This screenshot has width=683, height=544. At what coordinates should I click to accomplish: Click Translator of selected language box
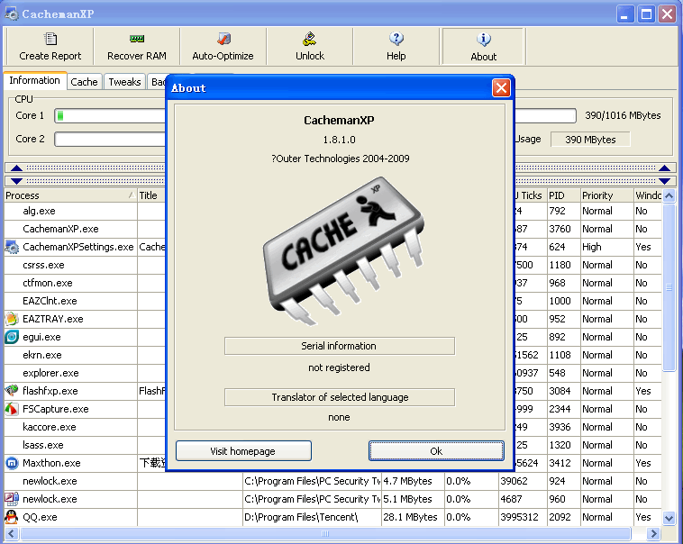pos(340,397)
